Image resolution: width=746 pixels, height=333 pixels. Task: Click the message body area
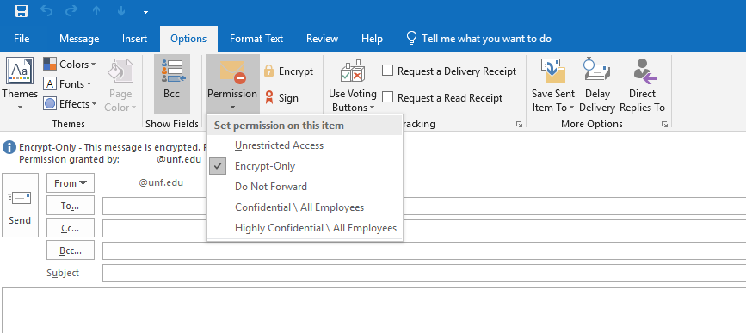pyautogui.click(x=374, y=310)
